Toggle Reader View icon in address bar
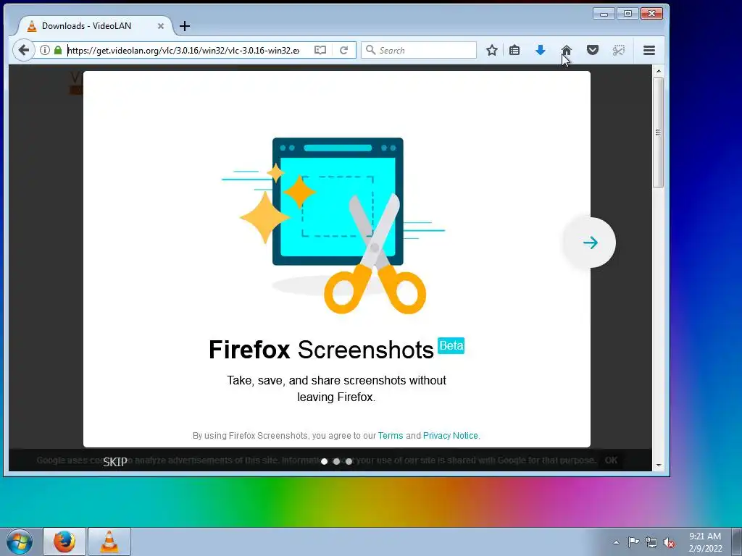The width and height of the screenshot is (742, 556). click(320, 50)
